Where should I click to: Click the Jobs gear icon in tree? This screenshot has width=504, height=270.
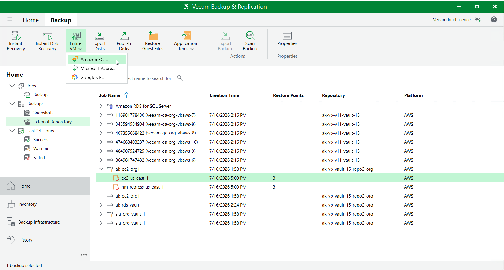pos(21,86)
